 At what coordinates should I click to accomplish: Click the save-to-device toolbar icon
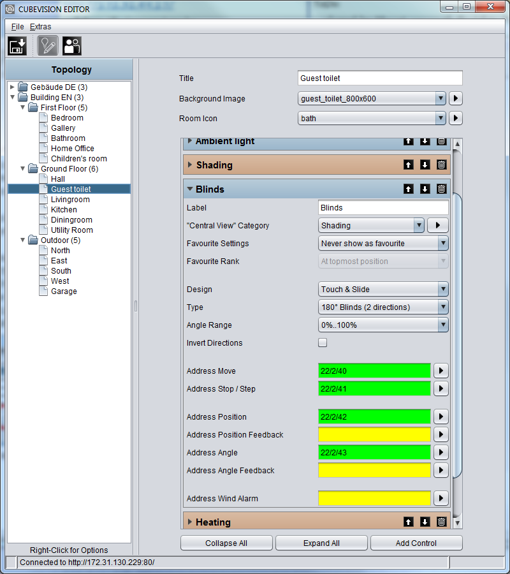pos(17,46)
